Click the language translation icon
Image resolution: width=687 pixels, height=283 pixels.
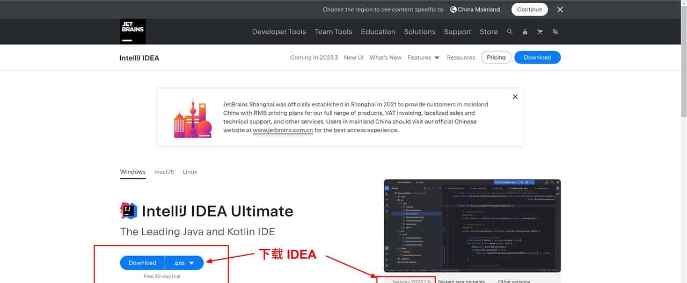555,32
